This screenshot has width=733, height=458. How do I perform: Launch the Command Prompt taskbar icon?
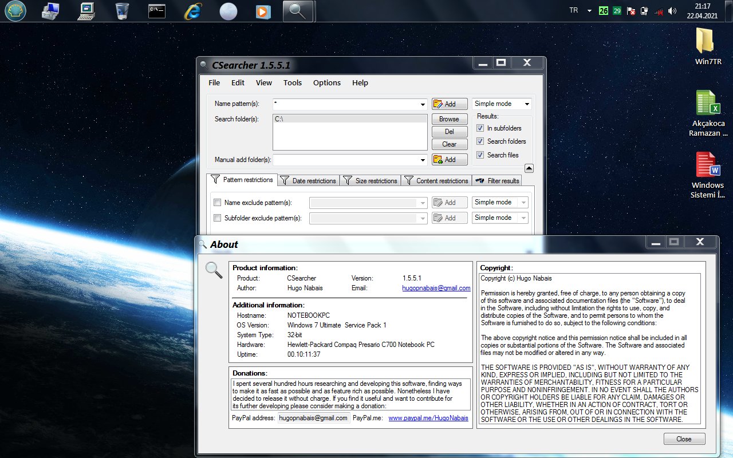pos(157,11)
